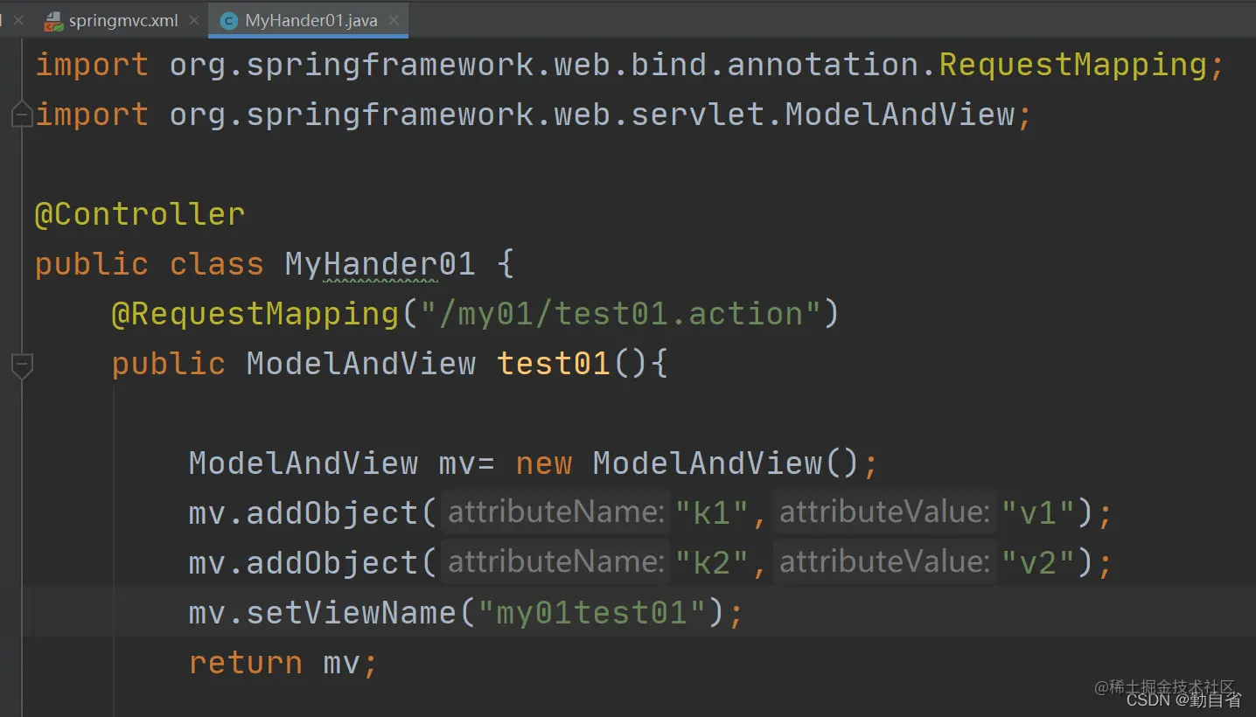
Task: Click the class keyword
Action: tap(217, 265)
